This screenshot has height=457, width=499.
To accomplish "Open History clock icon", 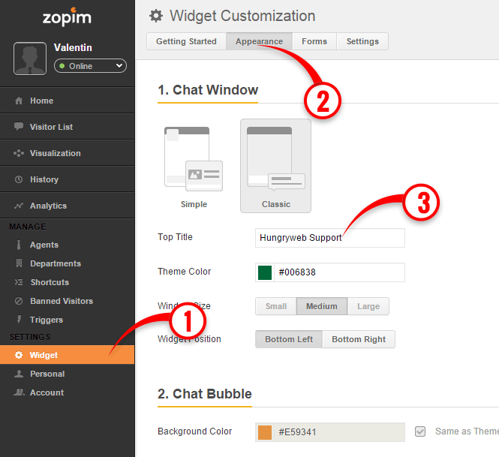I will (19, 179).
